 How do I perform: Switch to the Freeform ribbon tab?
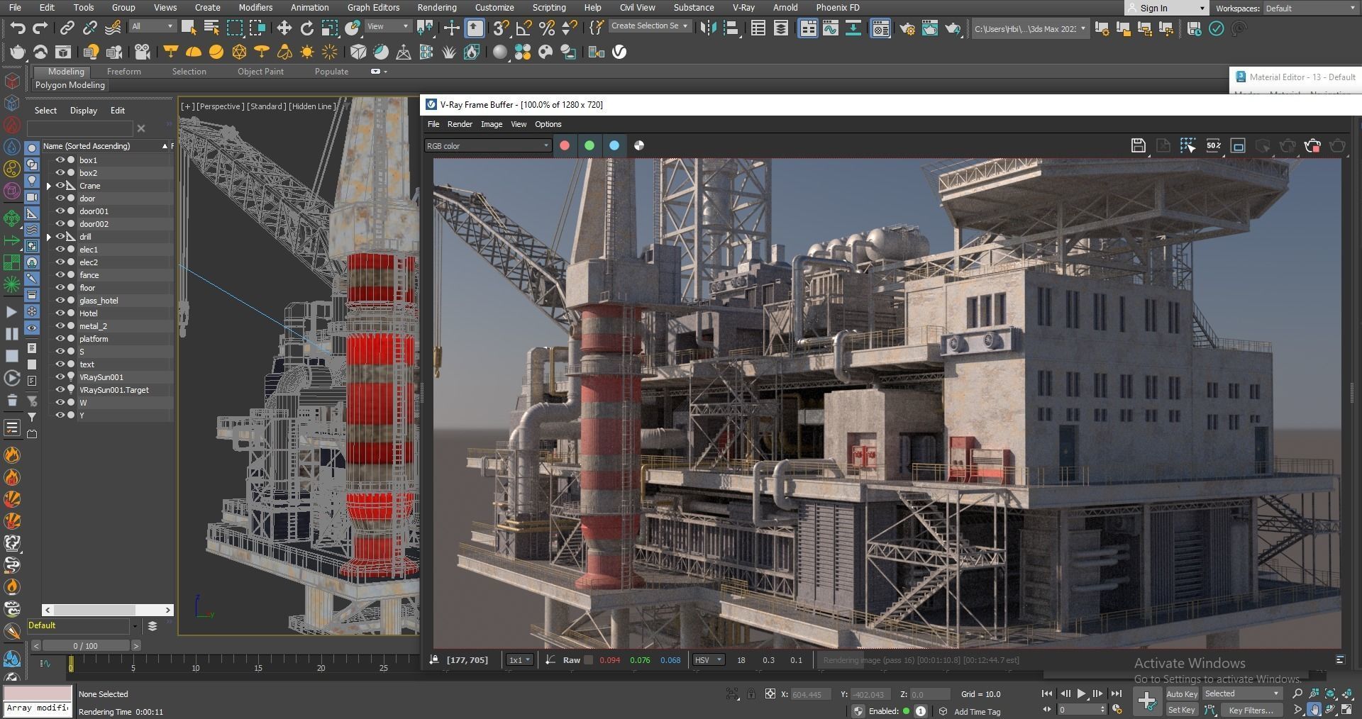point(124,72)
